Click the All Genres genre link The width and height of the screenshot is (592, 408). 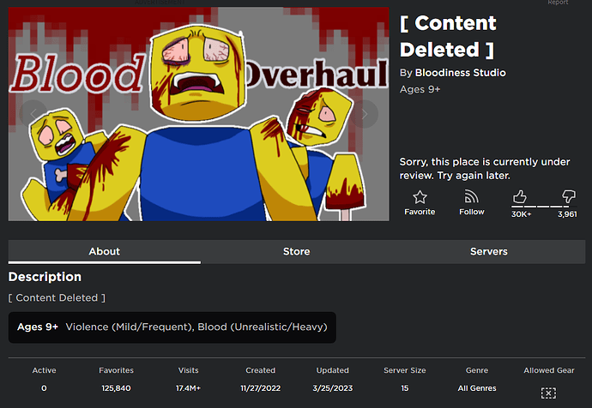tap(477, 388)
